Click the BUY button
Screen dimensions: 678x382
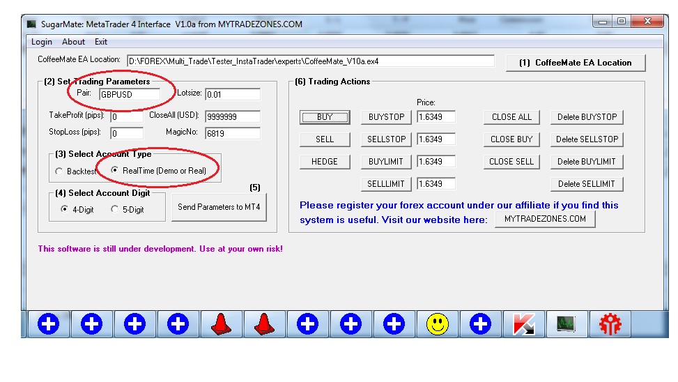[325, 117]
